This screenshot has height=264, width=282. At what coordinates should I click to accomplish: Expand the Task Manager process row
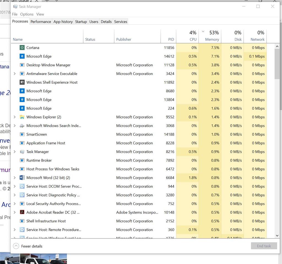pyautogui.click(x=15, y=152)
